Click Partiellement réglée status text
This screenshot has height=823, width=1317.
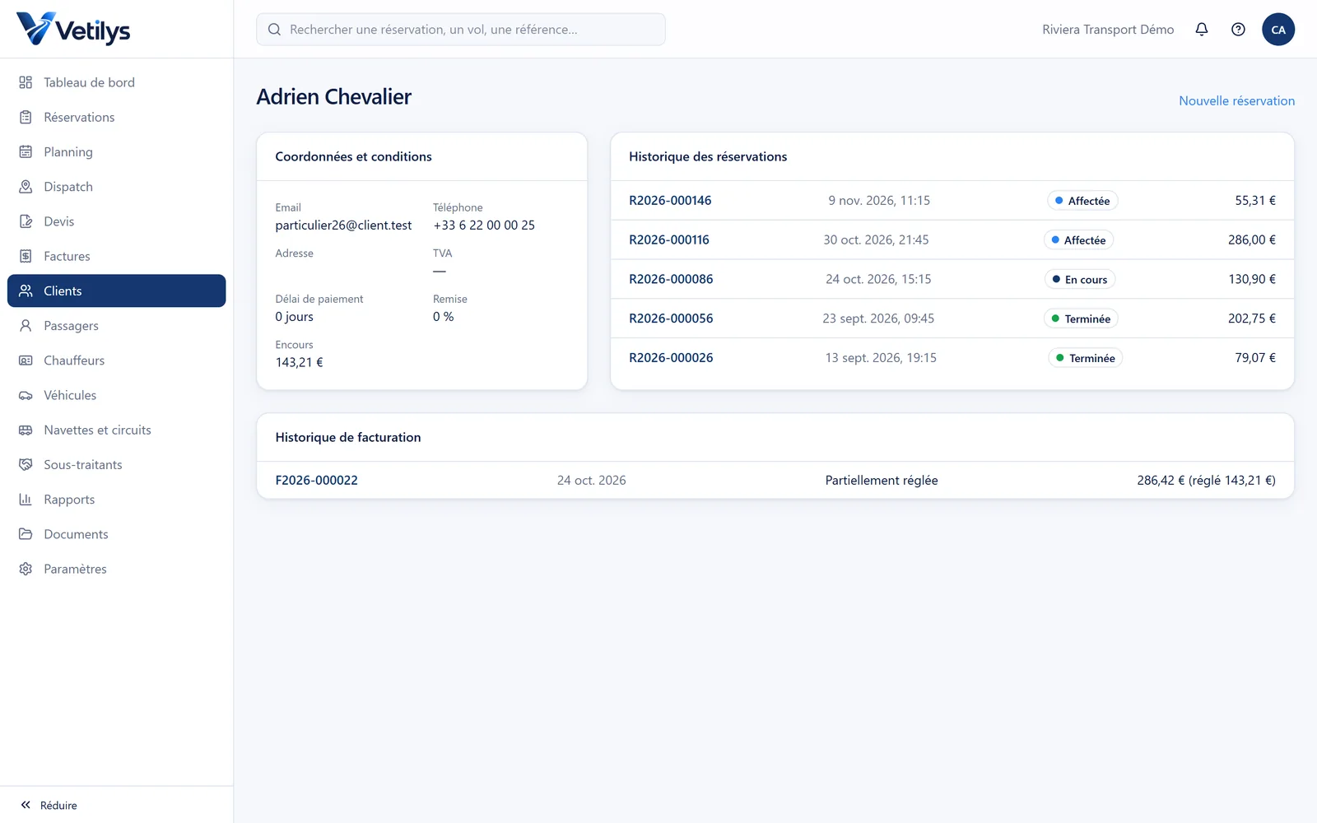point(882,480)
